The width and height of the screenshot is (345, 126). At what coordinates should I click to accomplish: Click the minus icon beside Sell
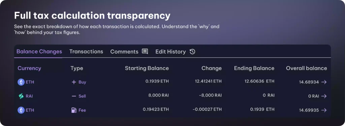coord(74,96)
